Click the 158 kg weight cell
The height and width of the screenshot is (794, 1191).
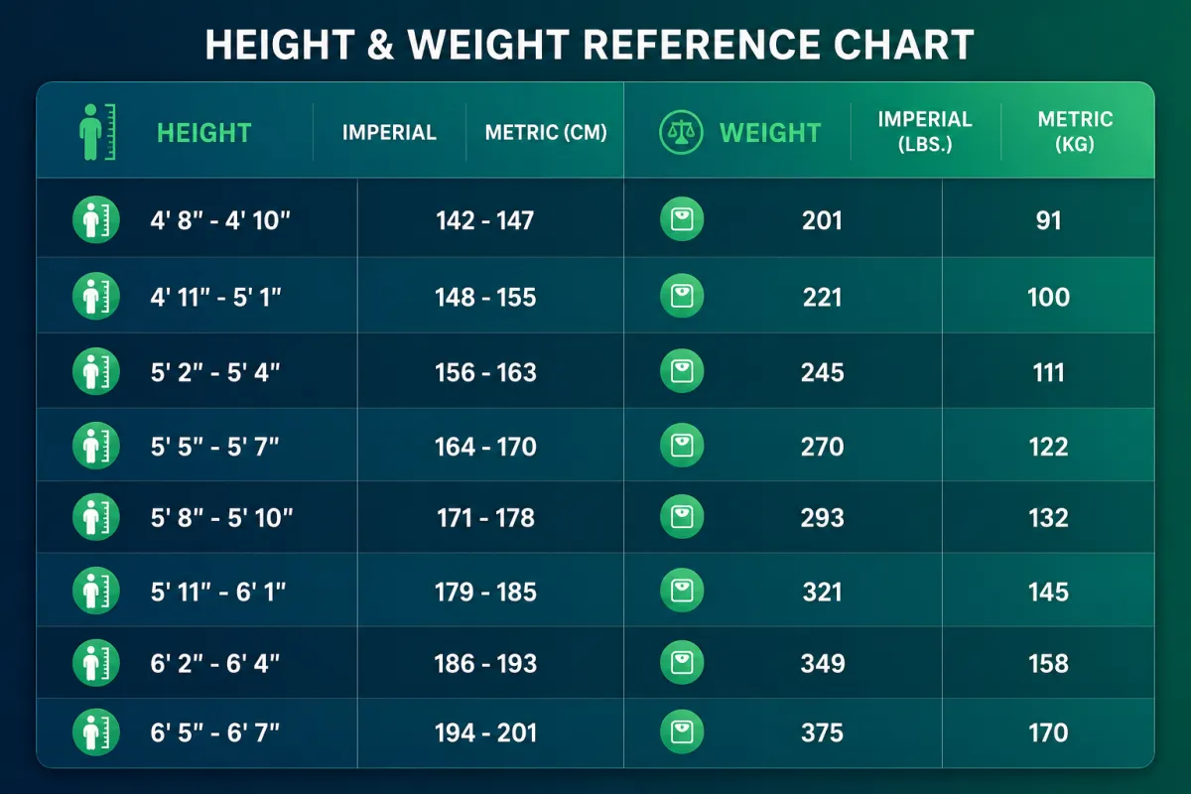(x=1049, y=663)
